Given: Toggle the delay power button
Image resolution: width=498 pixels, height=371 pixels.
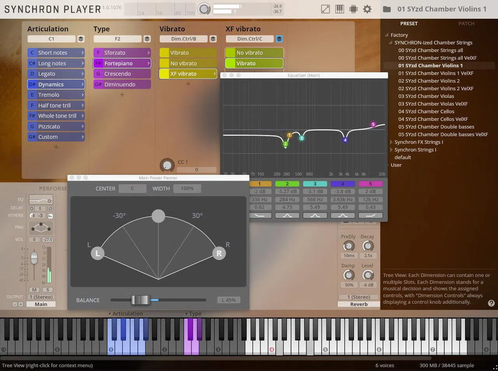Looking at the screenshot, I should [x=32, y=209].
